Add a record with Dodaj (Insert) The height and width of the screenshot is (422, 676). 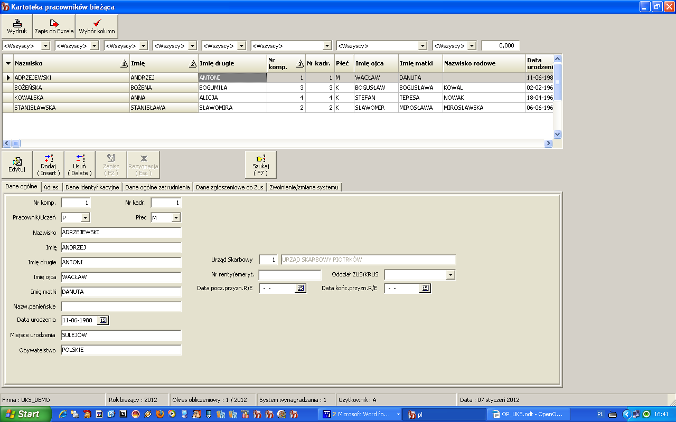48,165
